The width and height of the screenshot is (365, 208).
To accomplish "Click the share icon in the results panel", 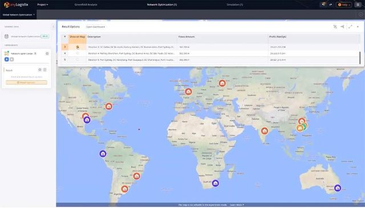I will (x=342, y=27).
